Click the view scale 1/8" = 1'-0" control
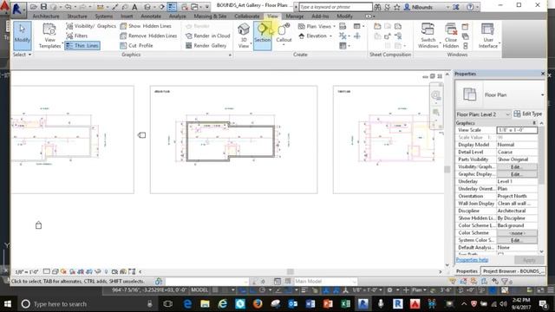The image size is (555, 312). point(27,271)
